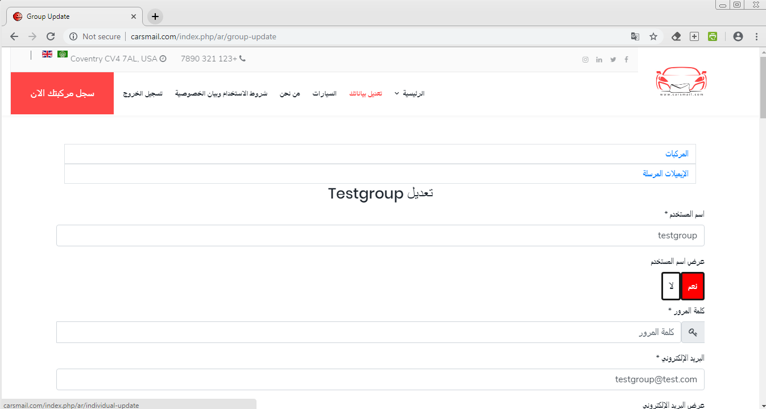
Task: Select the Arabic flag language icon
Action: click(x=63, y=55)
